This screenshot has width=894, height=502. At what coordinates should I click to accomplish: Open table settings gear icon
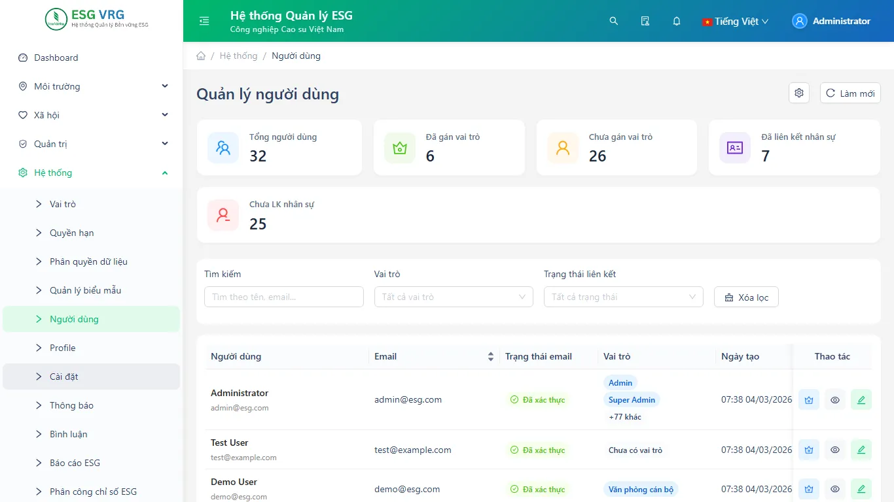(799, 93)
